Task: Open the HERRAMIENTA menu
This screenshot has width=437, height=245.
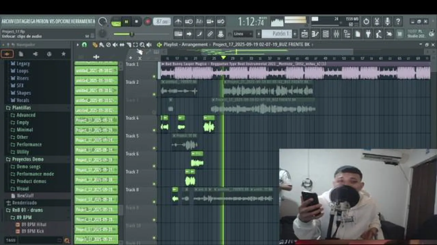Action: pos(83,21)
